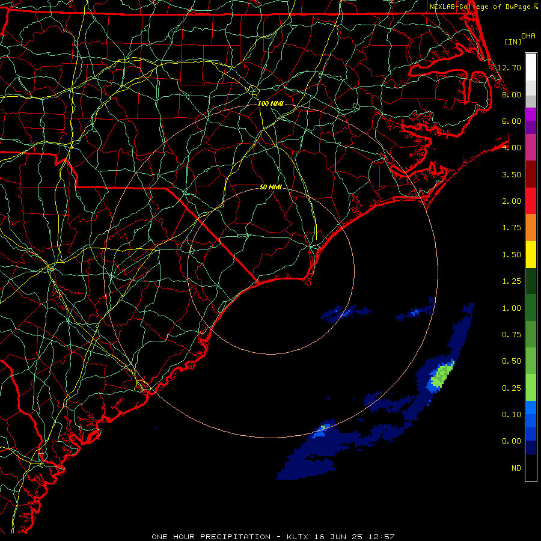The width and height of the screenshot is (541, 541).
Task: Click the "0.25" legend label
Action: click(512, 388)
